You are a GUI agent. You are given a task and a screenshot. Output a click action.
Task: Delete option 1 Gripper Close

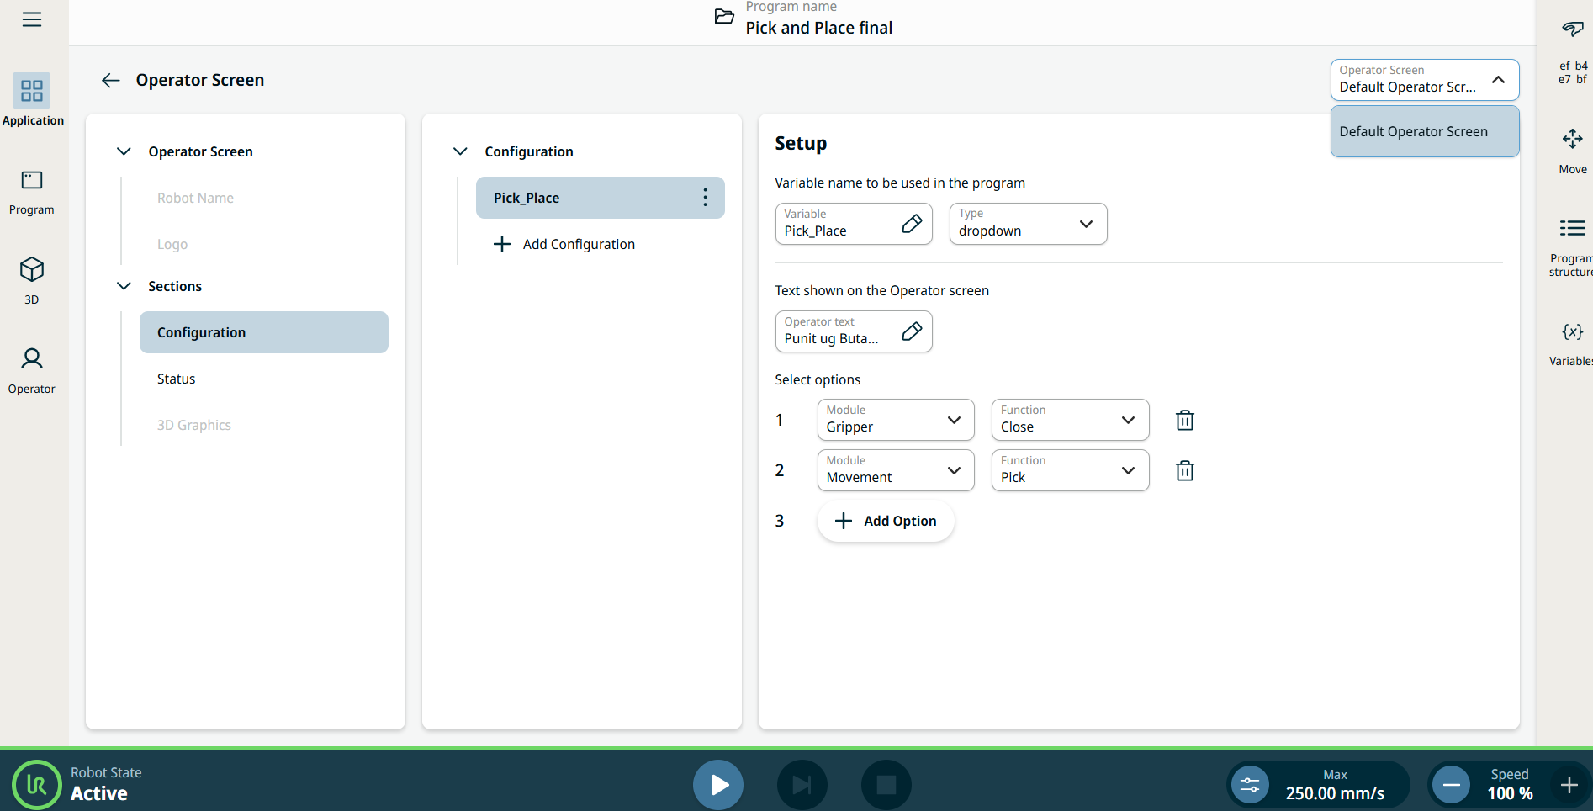click(x=1184, y=420)
